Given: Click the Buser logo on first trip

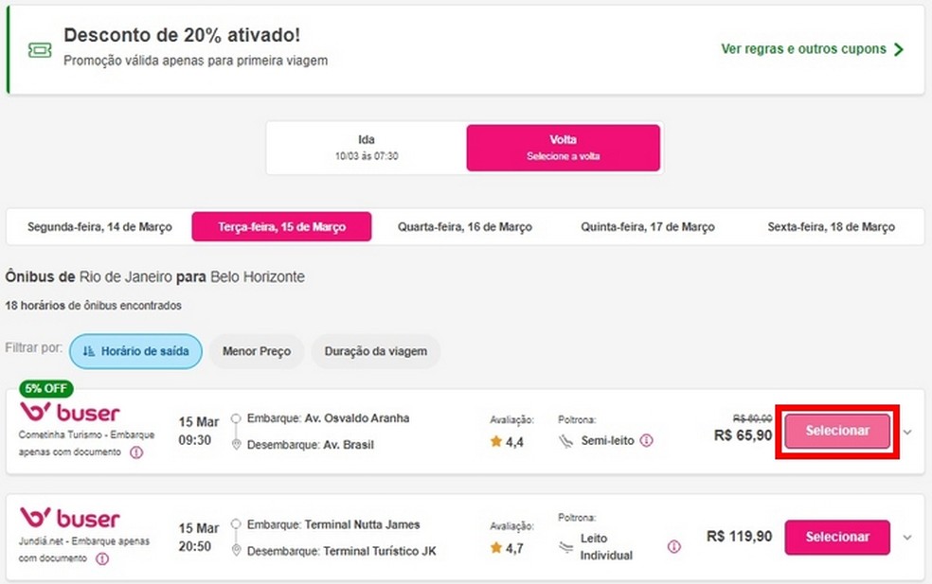Looking at the screenshot, I should point(71,415).
